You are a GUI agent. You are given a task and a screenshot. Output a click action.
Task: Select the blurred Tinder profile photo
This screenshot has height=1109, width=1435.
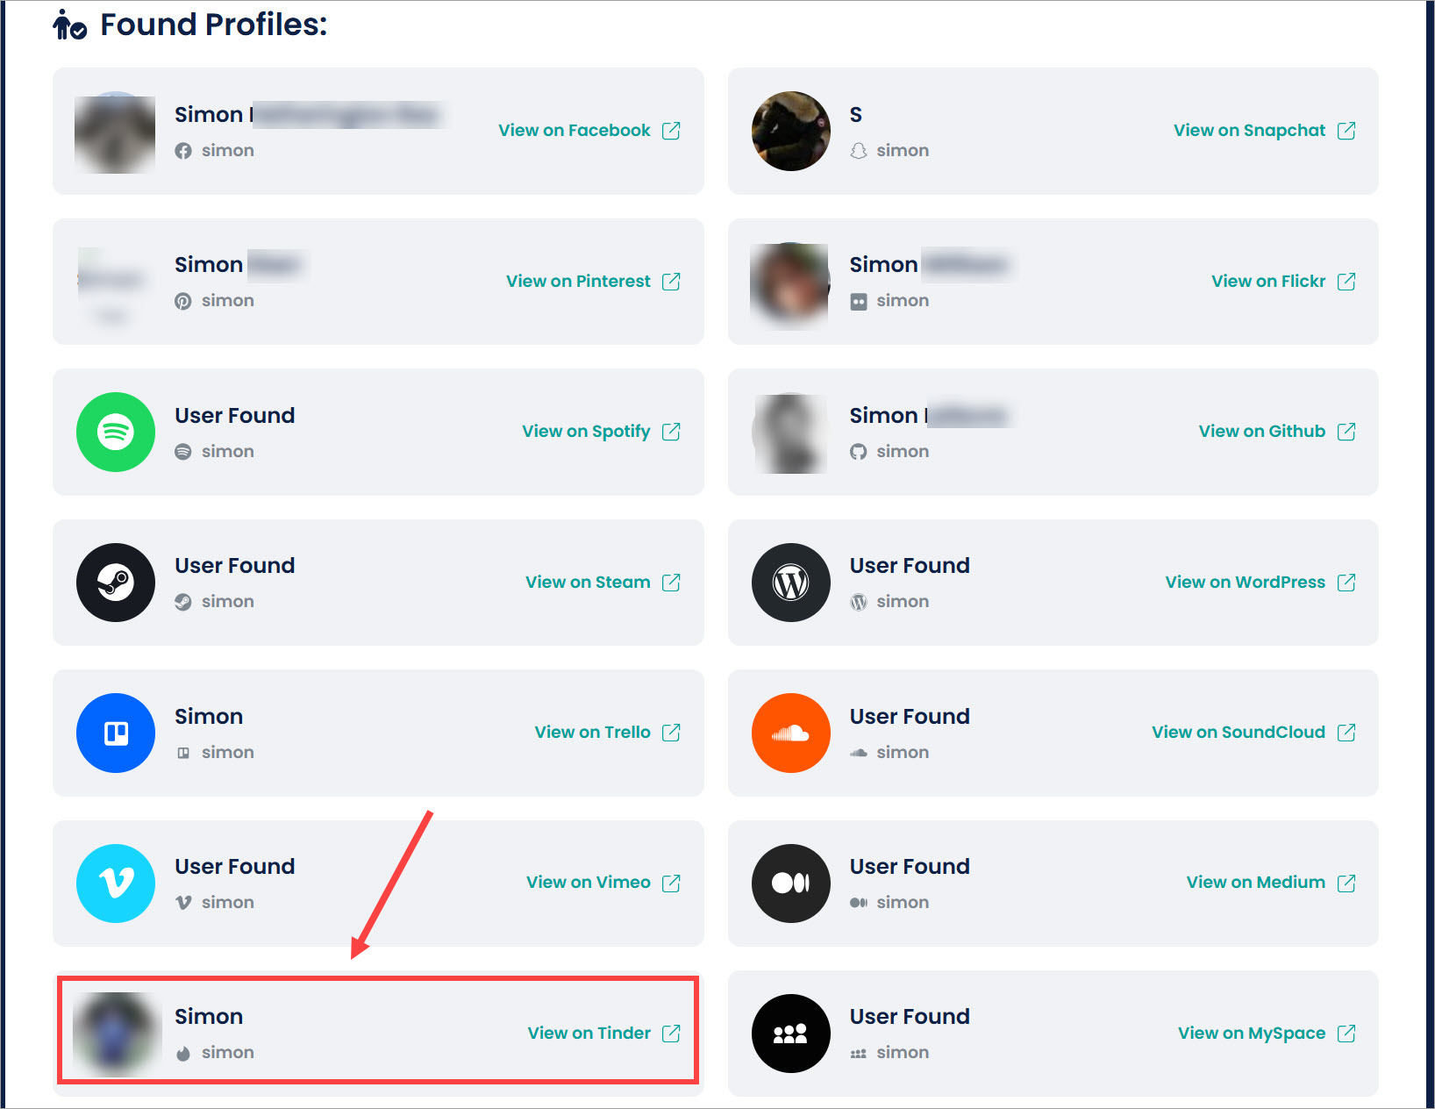116,1034
